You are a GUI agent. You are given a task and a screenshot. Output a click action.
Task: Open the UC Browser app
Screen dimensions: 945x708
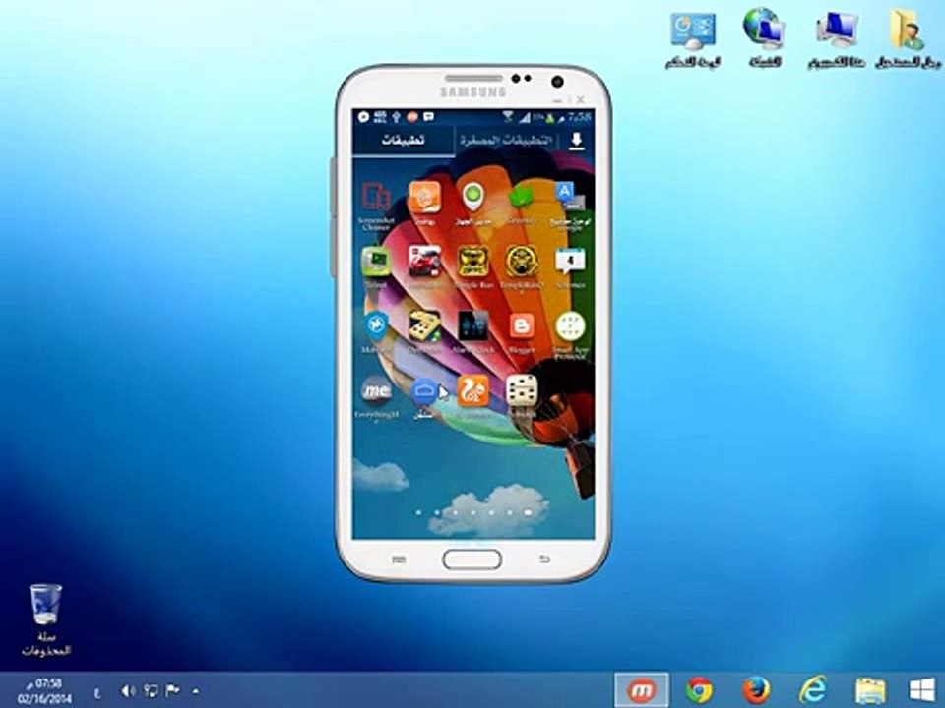point(473,390)
